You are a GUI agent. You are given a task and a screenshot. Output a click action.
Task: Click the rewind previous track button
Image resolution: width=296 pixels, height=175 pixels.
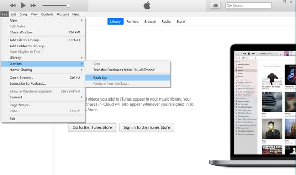(x=13, y=6)
